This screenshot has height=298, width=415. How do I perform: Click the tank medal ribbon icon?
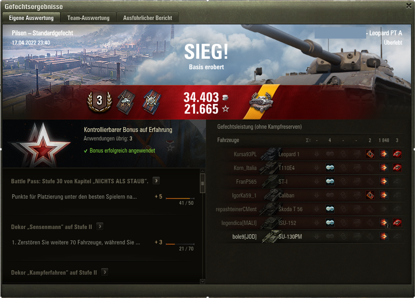point(126,102)
